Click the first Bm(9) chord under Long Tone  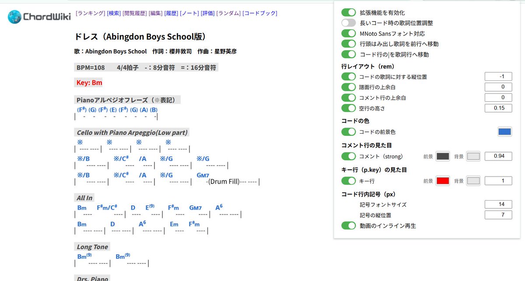[84, 257]
